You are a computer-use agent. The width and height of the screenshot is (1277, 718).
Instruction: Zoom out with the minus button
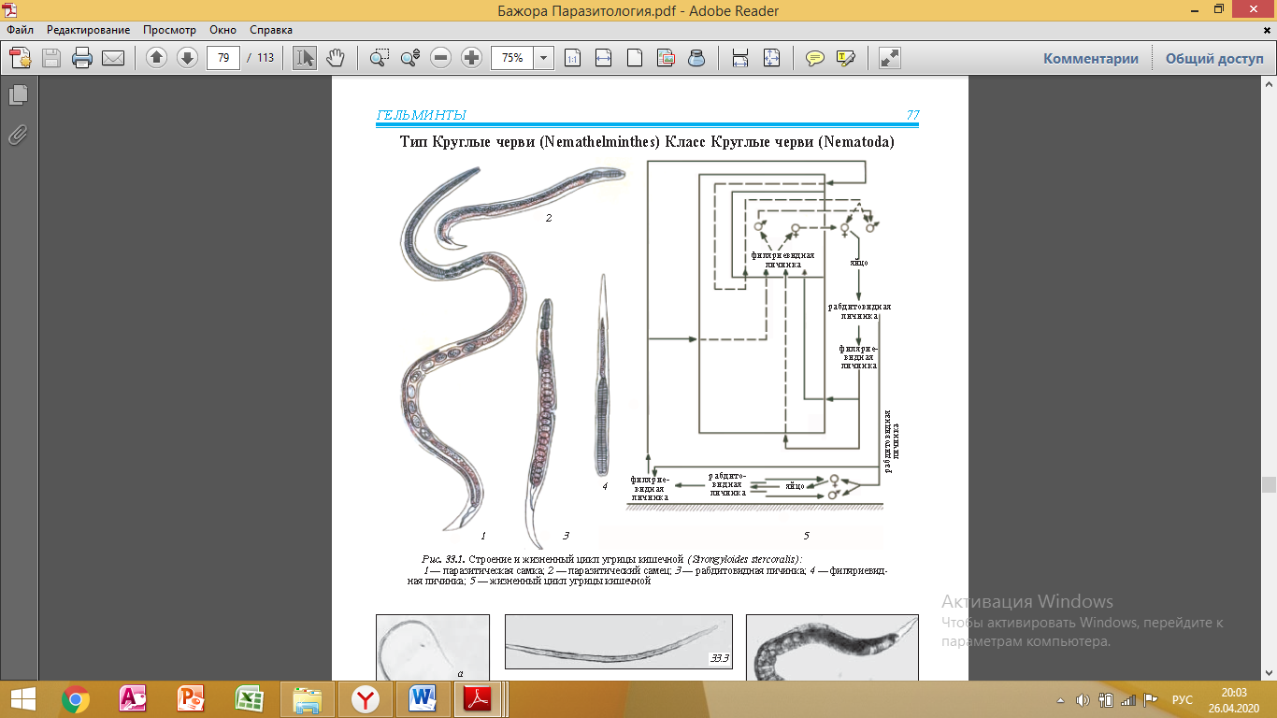pyautogui.click(x=441, y=58)
